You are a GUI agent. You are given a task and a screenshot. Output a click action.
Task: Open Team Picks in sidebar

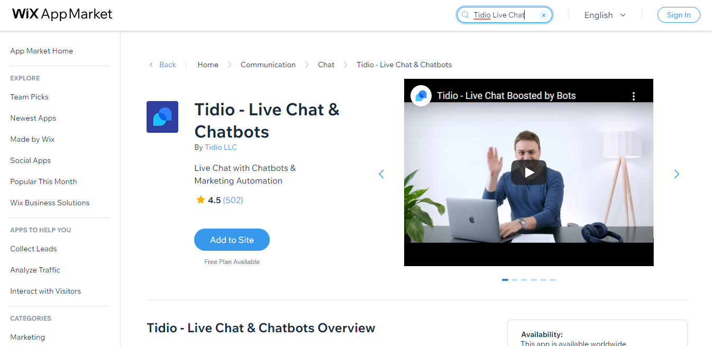pos(30,97)
